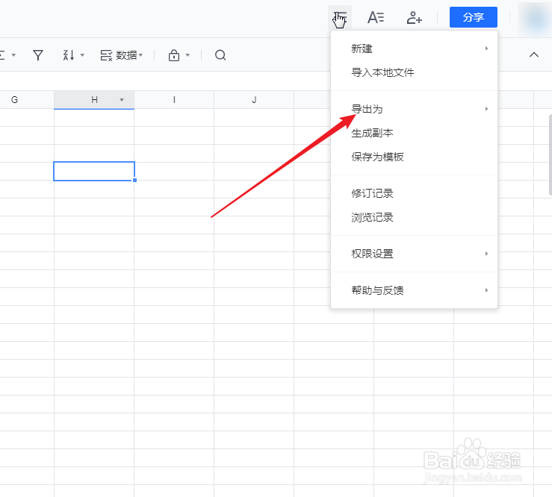Click the blue 分享 share button

473,17
